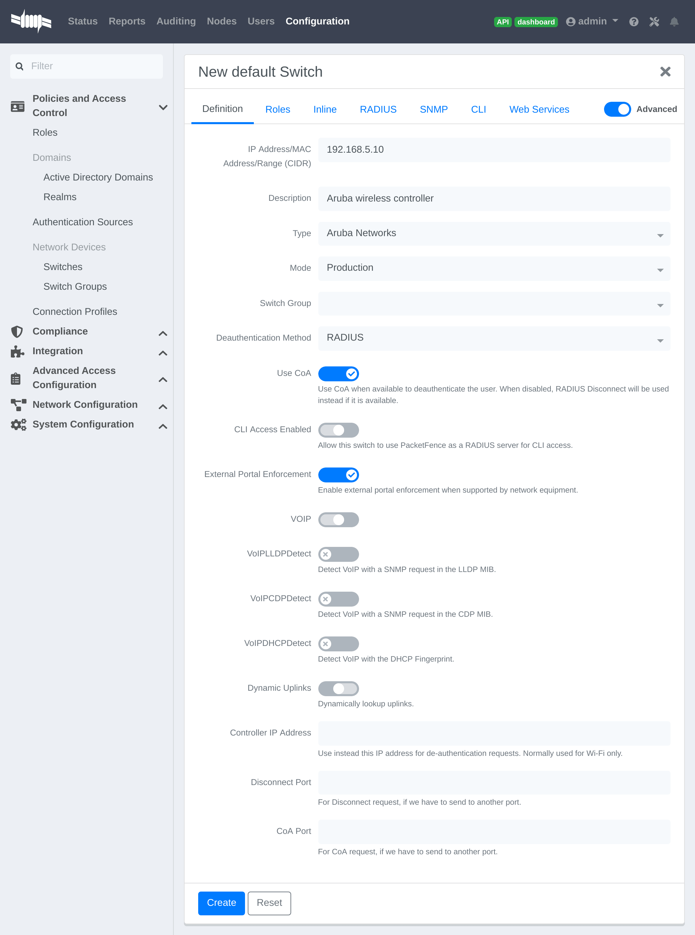Disable the Use CoA toggle
695x935 pixels.
coord(338,374)
